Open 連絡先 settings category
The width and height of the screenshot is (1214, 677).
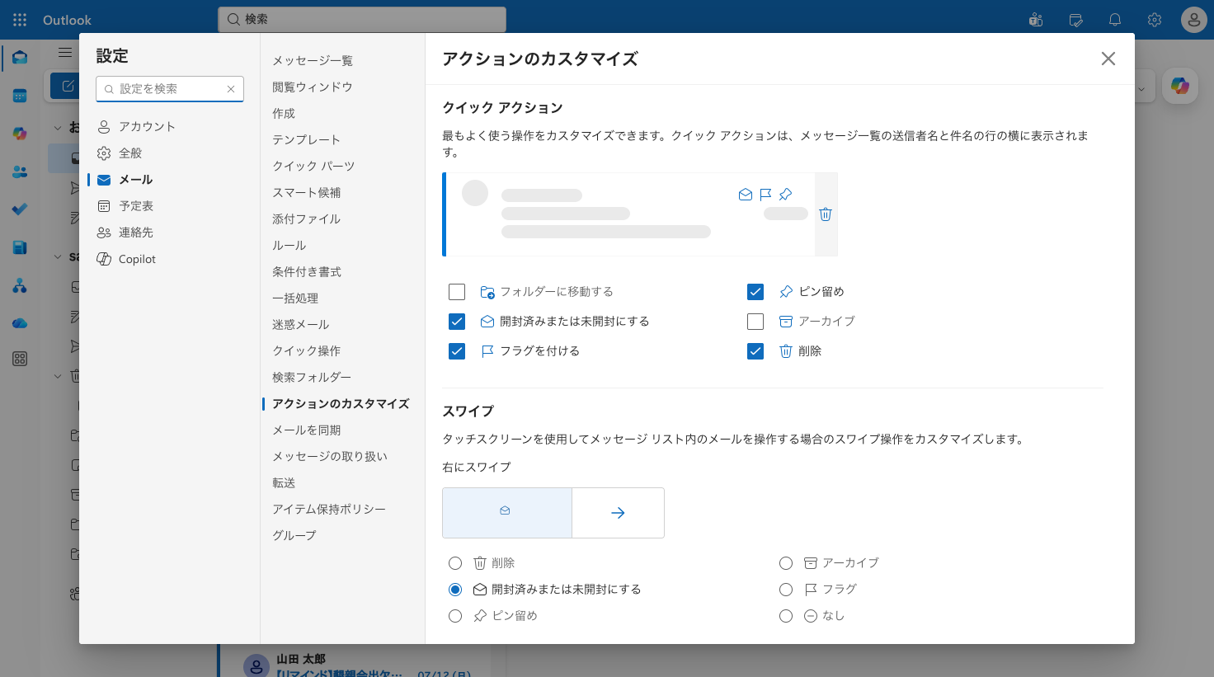(169, 233)
